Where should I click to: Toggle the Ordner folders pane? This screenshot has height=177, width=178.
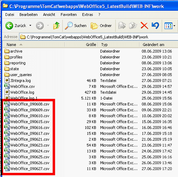coord(101,26)
